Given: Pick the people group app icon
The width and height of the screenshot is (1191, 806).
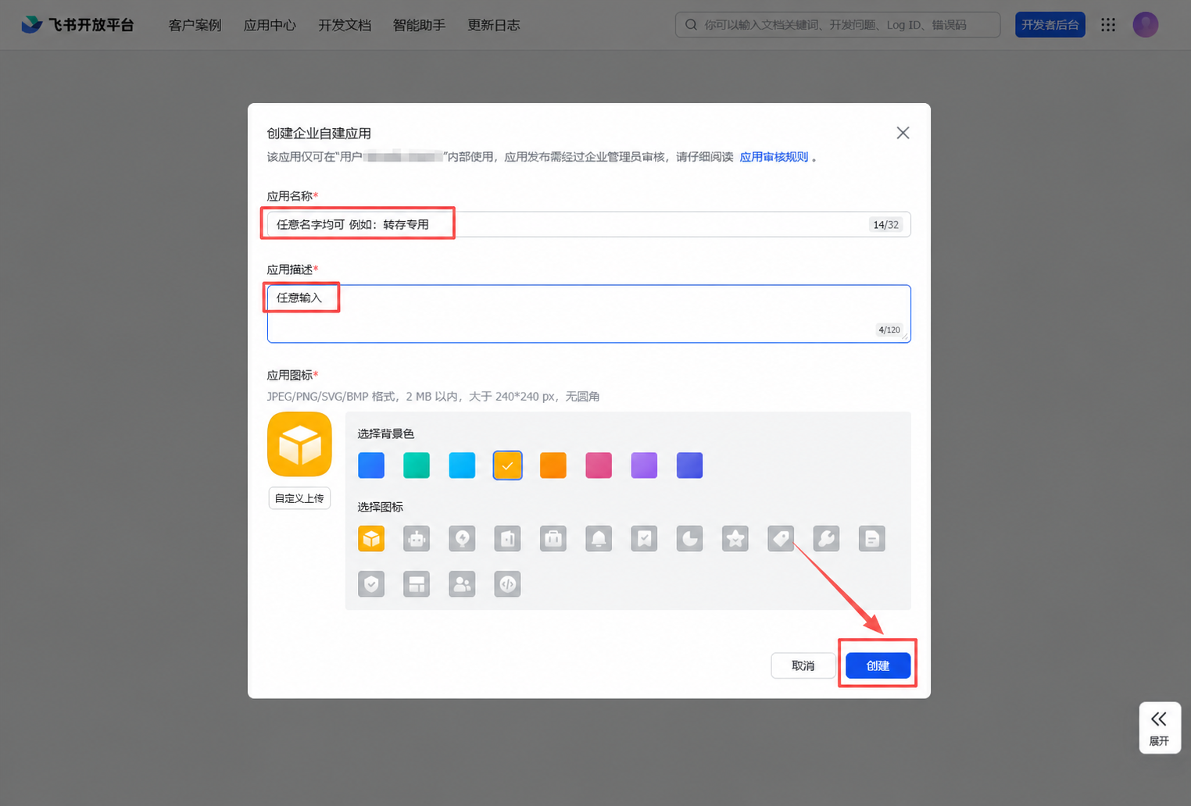Looking at the screenshot, I should point(463,584).
